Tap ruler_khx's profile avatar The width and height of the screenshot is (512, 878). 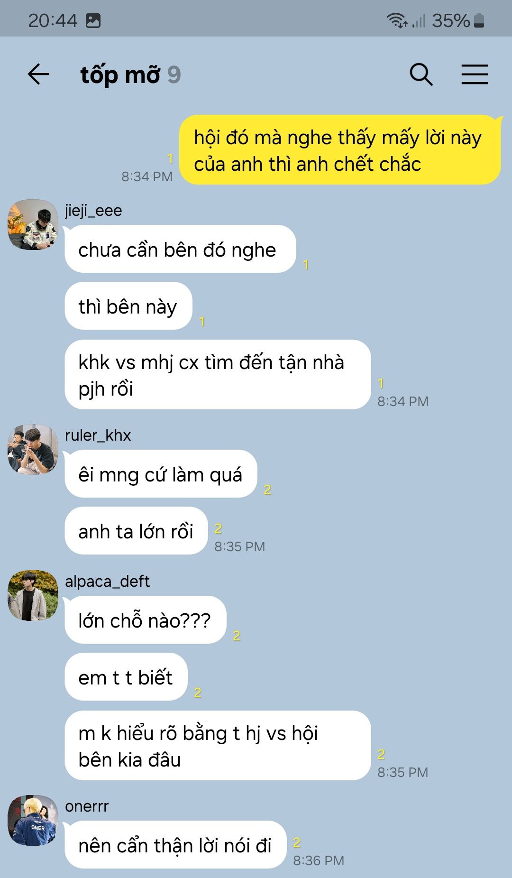pyautogui.click(x=33, y=449)
